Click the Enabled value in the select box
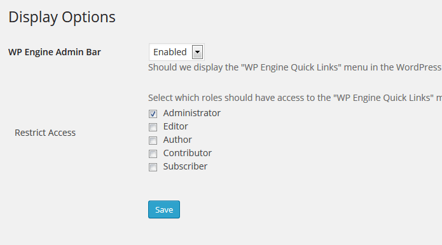Image resolution: width=442 pixels, height=245 pixels. (170, 52)
